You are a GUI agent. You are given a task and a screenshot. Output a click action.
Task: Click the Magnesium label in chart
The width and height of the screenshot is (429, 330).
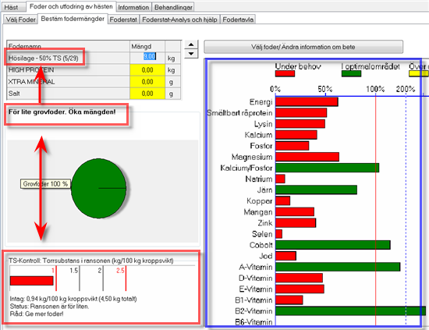[252, 157]
